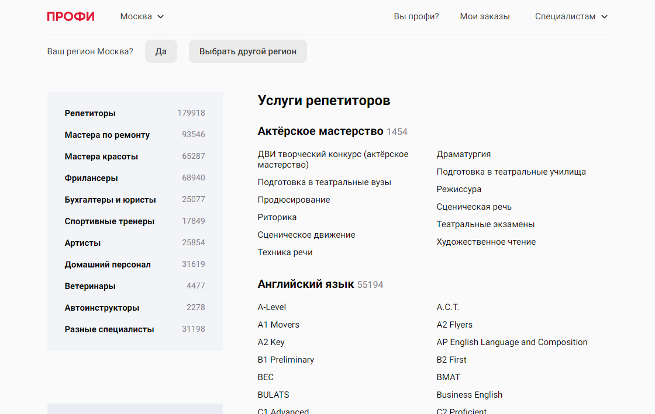Viewport: 655px width, 414px height.
Task: Click AP English Language and Composition
Action: [512, 342]
